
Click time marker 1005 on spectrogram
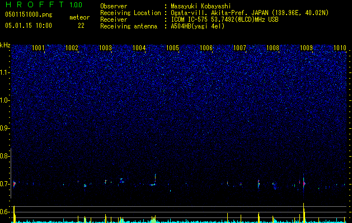click(172, 47)
